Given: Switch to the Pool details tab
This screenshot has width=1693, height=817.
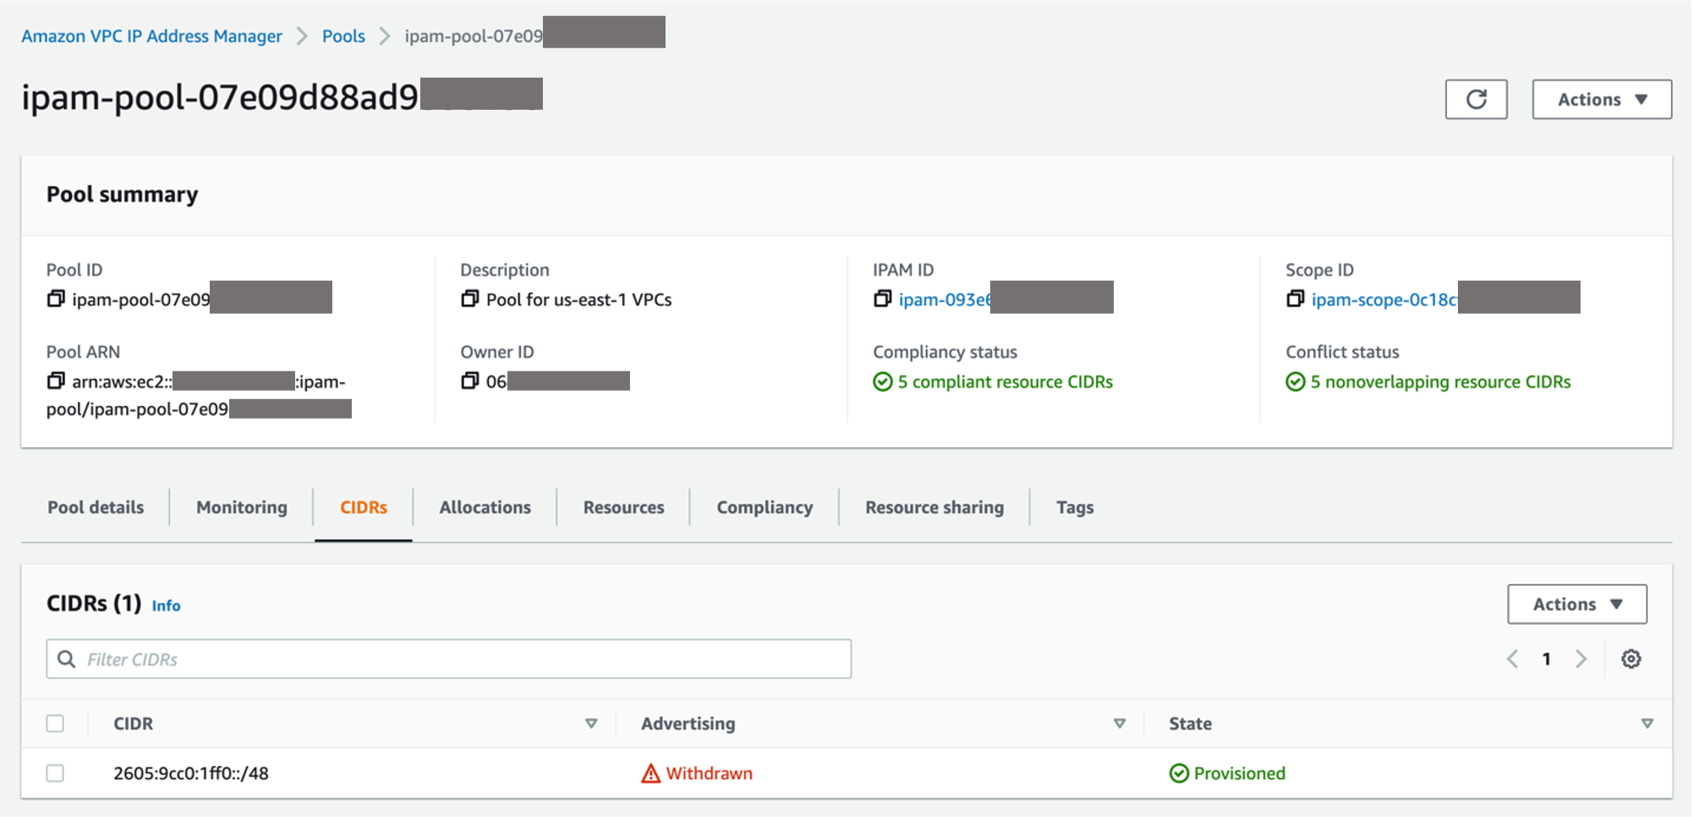Looking at the screenshot, I should [96, 507].
